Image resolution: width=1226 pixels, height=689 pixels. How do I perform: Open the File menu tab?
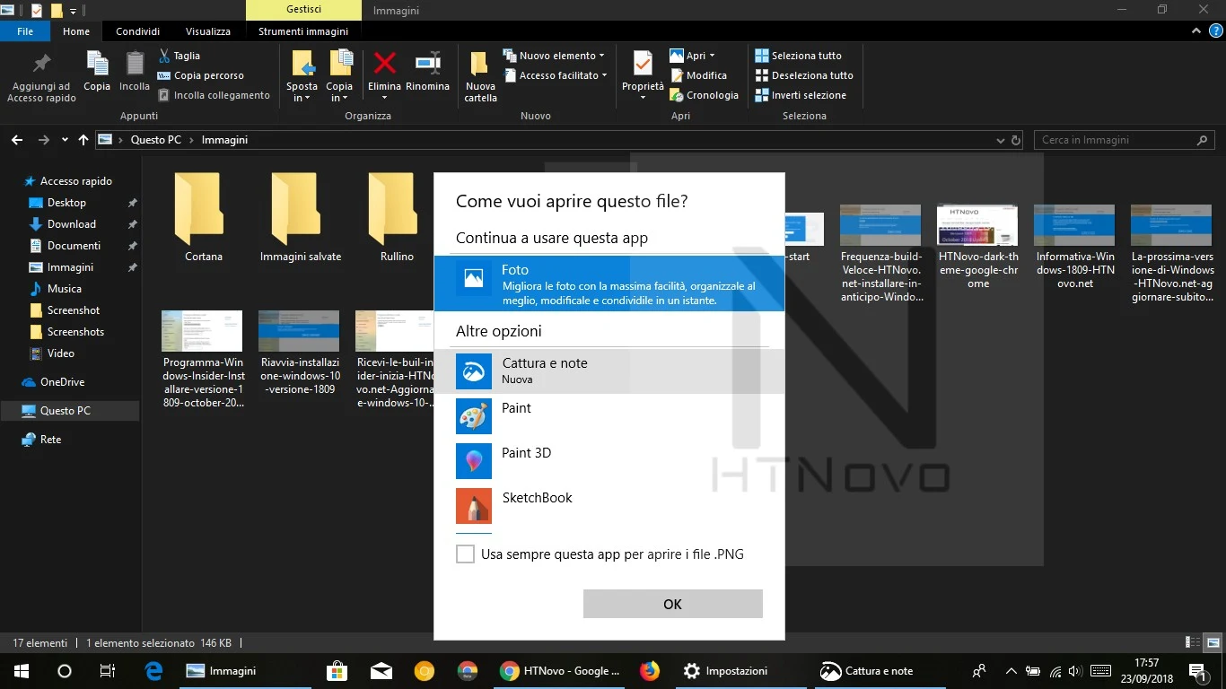pyautogui.click(x=25, y=31)
